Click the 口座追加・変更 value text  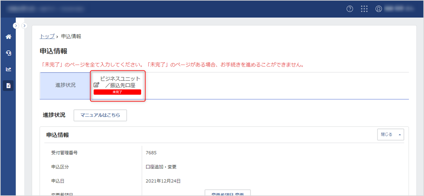point(161,167)
